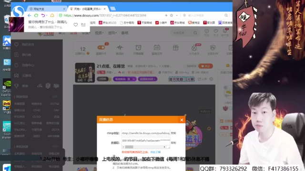Close the 网址大全 tab
The height and width of the screenshot is (171, 305).
(64, 9)
